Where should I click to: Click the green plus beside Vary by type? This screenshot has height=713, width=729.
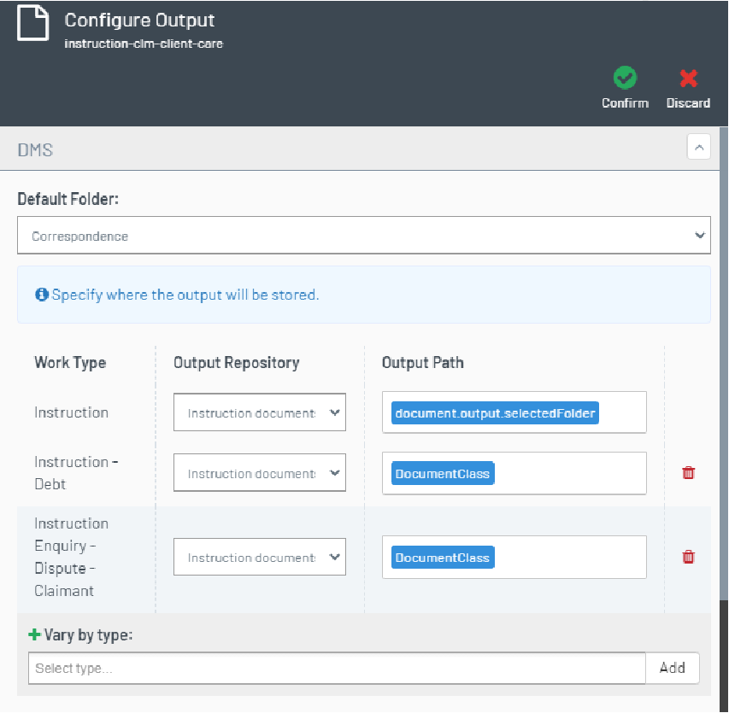[x=34, y=634]
